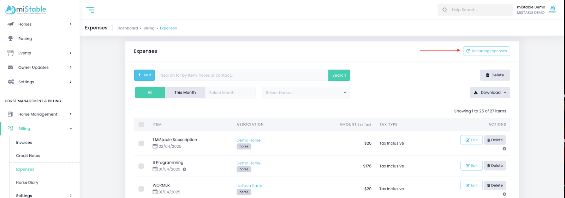Edit the WORMER expense
Viewport: 565px width, 198px height.
pyautogui.click(x=471, y=185)
